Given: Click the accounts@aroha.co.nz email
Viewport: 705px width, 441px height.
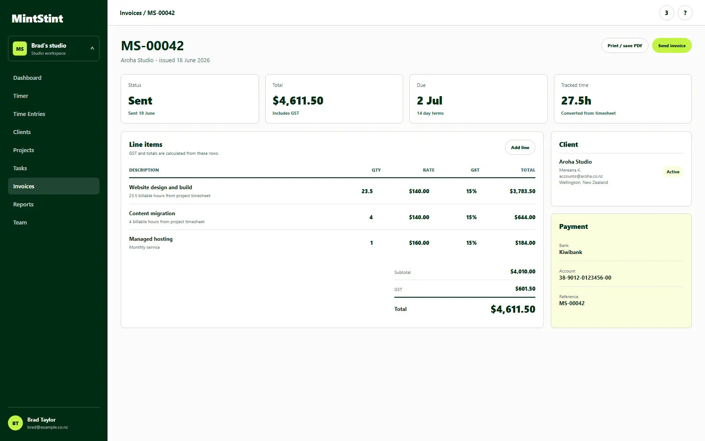Looking at the screenshot, I should 581,176.
